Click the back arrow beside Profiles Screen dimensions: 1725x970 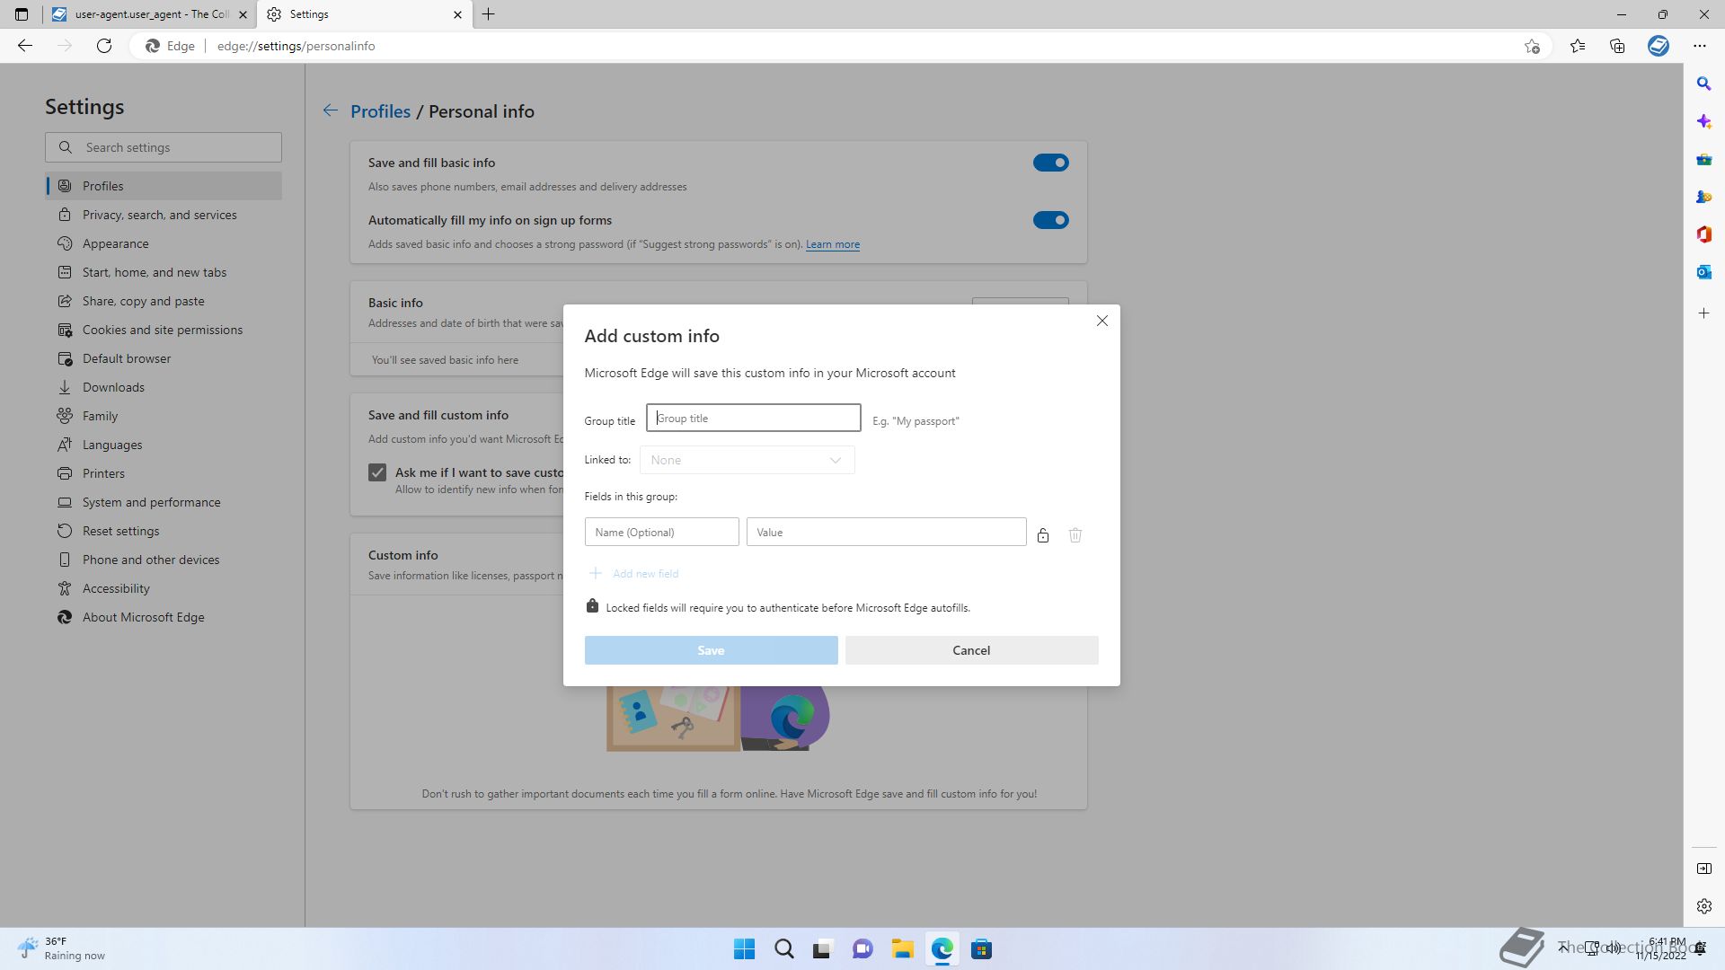pos(331,110)
